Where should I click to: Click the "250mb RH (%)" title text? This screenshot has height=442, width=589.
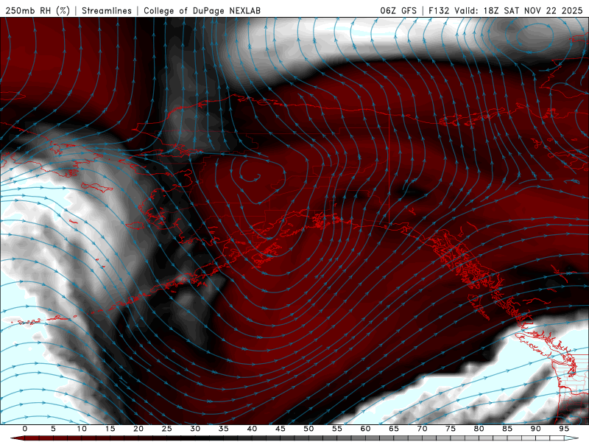coord(38,10)
